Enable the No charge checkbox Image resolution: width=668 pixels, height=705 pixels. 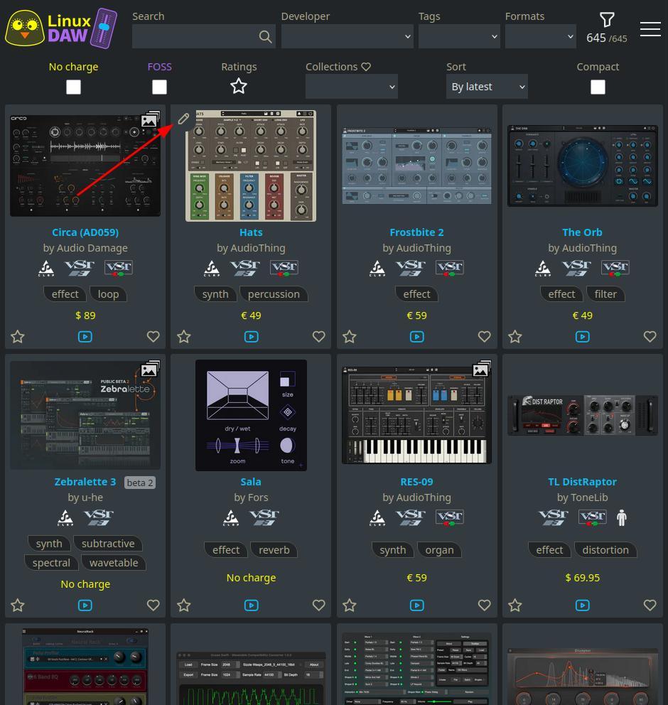(73, 87)
